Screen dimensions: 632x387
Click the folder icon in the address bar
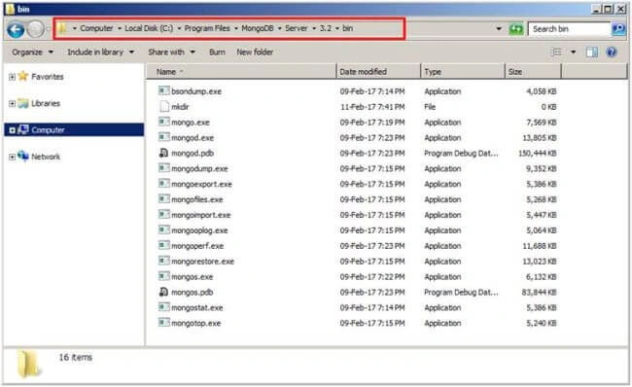tap(61, 28)
